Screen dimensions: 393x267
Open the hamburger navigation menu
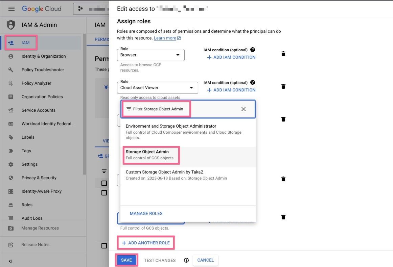(11, 9)
